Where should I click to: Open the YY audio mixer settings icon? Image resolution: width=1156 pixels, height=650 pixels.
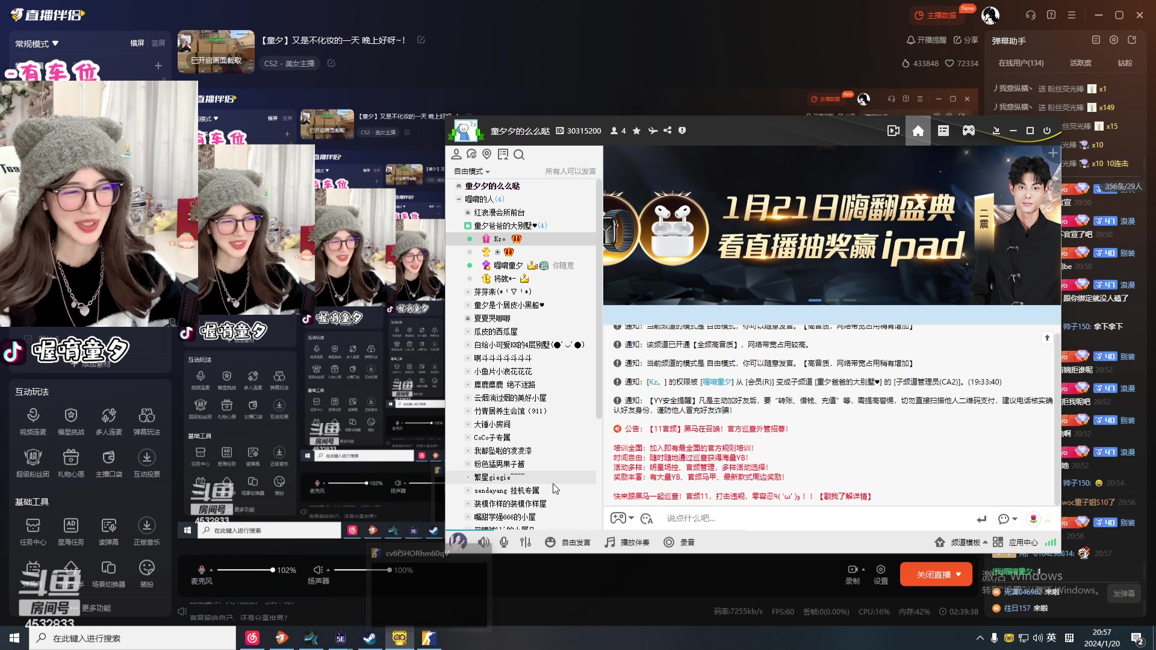[526, 542]
